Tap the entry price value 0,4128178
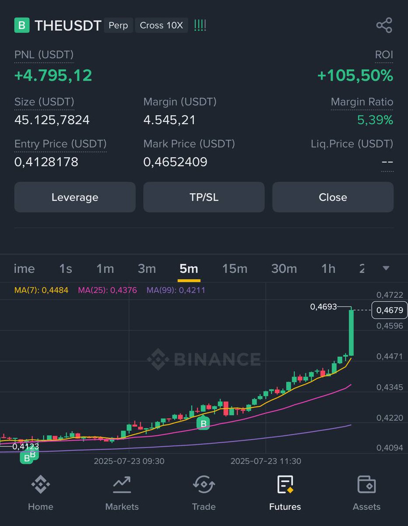This screenshot has height=526, width=408. tap(46, 162)
